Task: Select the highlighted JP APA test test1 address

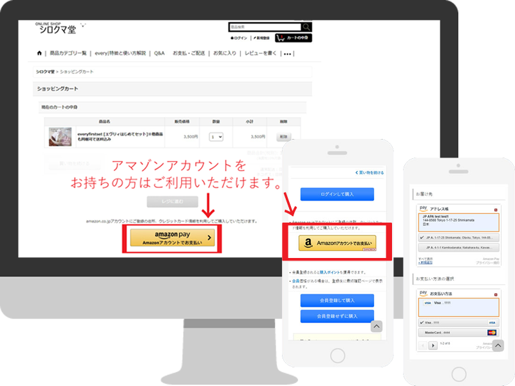Action: point(459,222)
